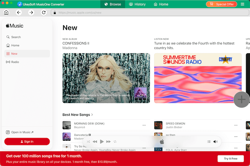Click the Danceteria song title
This screenshot has width=250, height=166.
pyautogui.click(x=81, y=135)
